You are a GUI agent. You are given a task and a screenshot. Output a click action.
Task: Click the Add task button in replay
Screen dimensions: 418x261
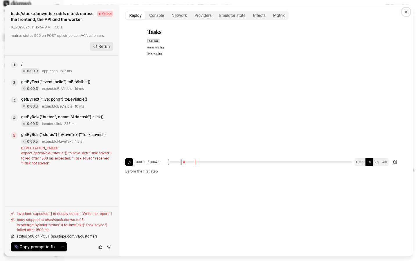click(x=154, y=41)
